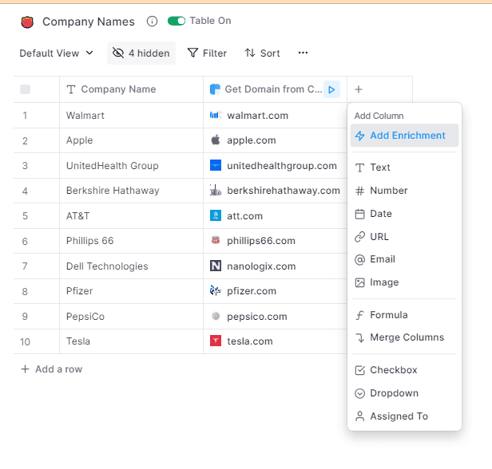This screenshot has height=469, width=492.
Task: Click the apple.com domain cell
Action: coord(275,140)
